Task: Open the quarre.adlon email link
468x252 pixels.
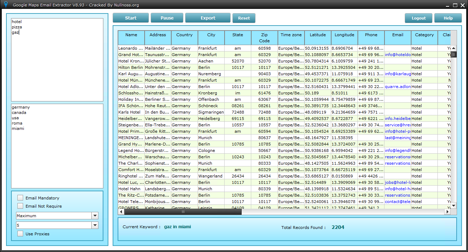Action: point(398,87)
